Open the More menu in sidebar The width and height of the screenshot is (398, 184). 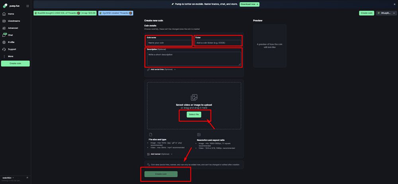click(10, 56)
